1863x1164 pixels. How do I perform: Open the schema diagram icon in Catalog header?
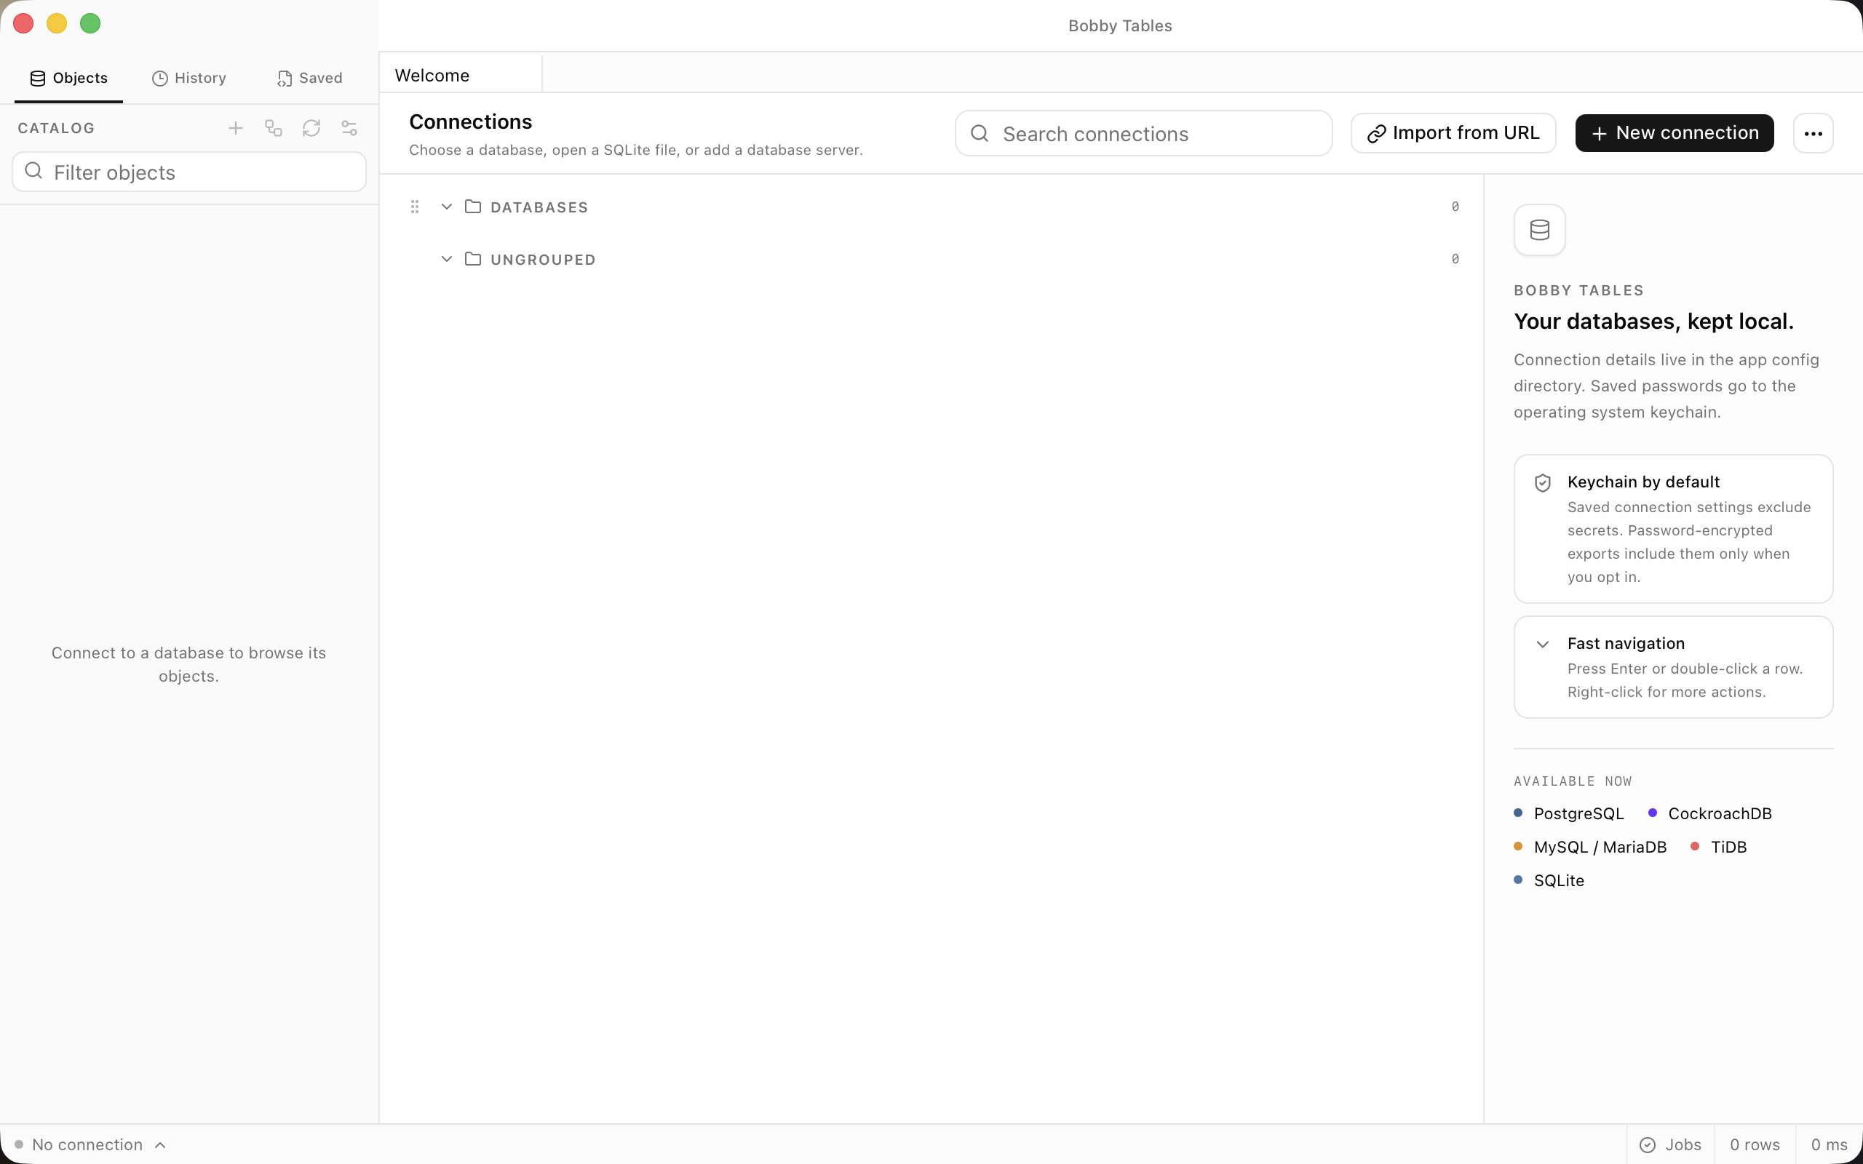tap(274, 128)
